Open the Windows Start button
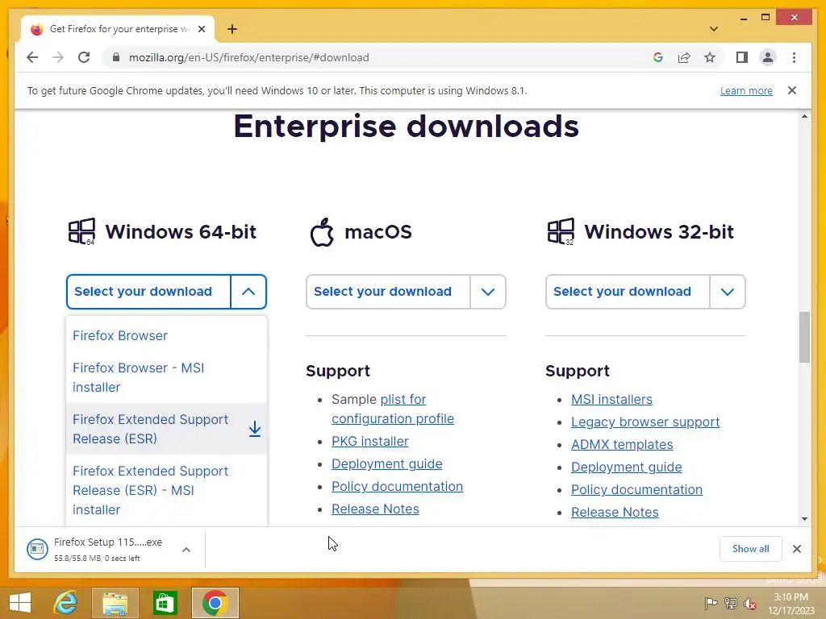Viewport: 826px width, 619px height. click(20, 603)
